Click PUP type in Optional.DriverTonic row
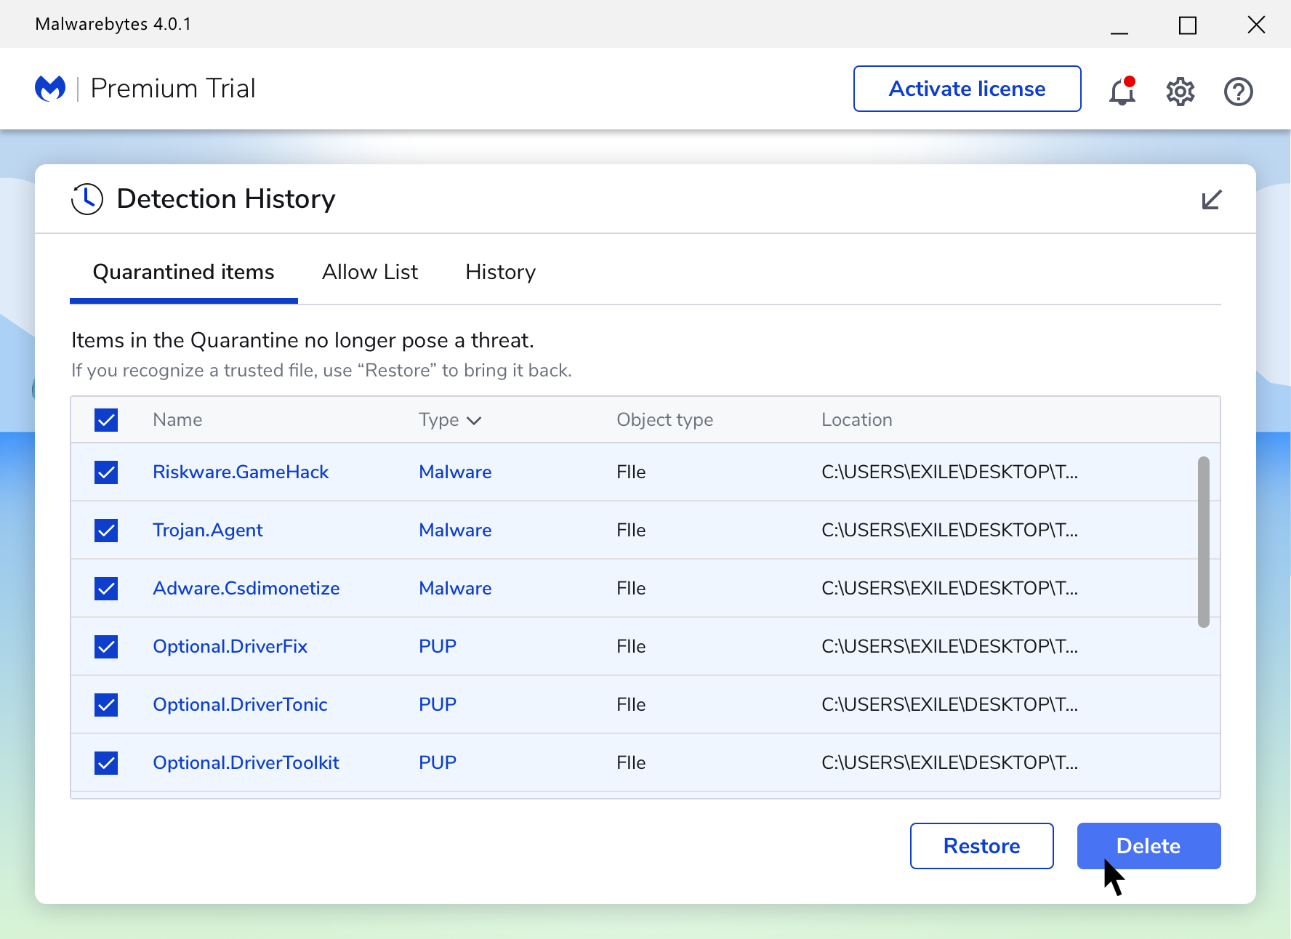The width and height of the screenshot is (1291, 939). [x=438, y=705]
